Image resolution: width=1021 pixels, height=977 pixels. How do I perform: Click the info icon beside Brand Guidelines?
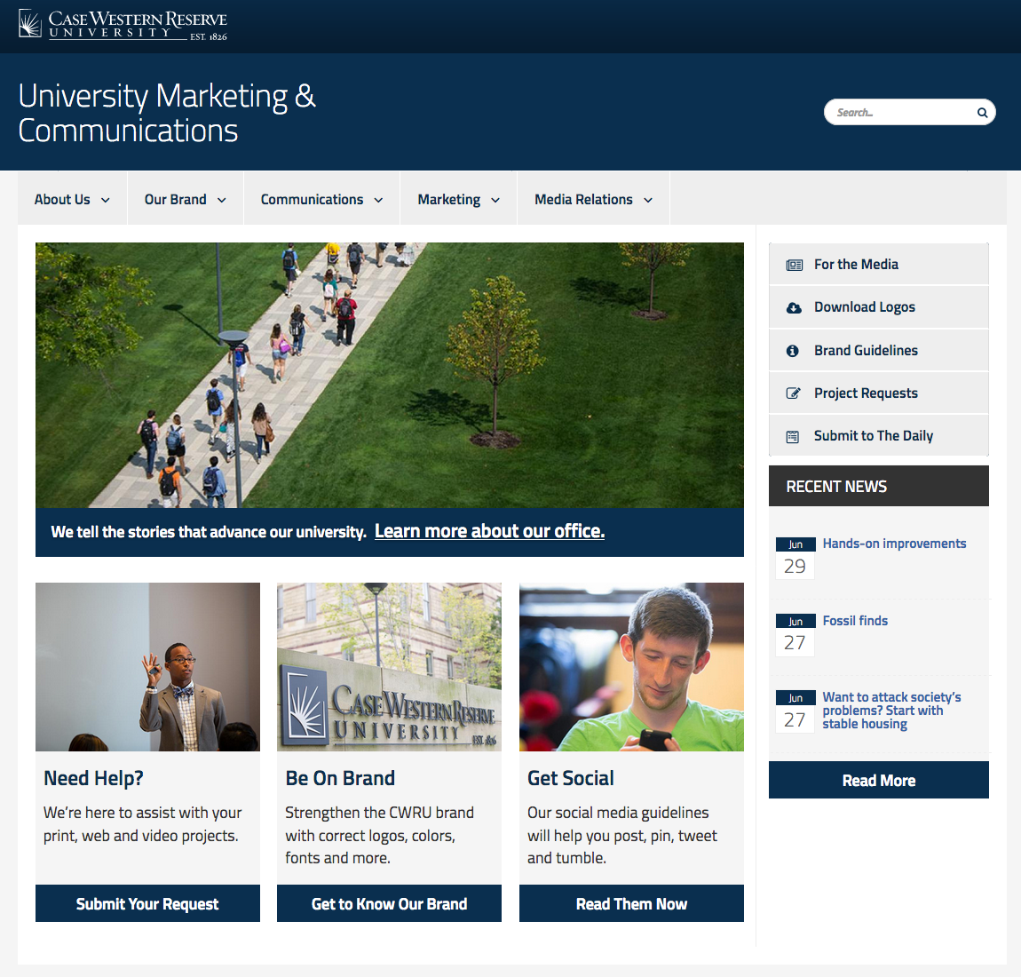click(x=793, y=351)
